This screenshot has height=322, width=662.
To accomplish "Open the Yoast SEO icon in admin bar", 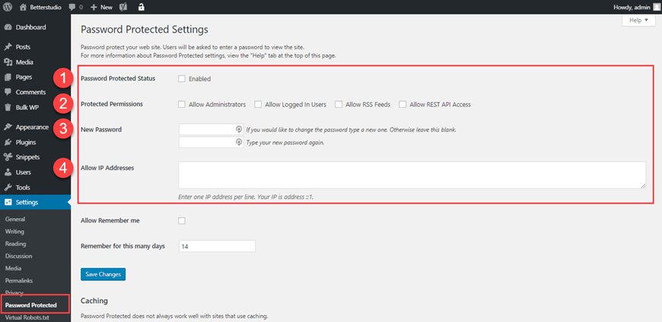I will click(124, 7).
